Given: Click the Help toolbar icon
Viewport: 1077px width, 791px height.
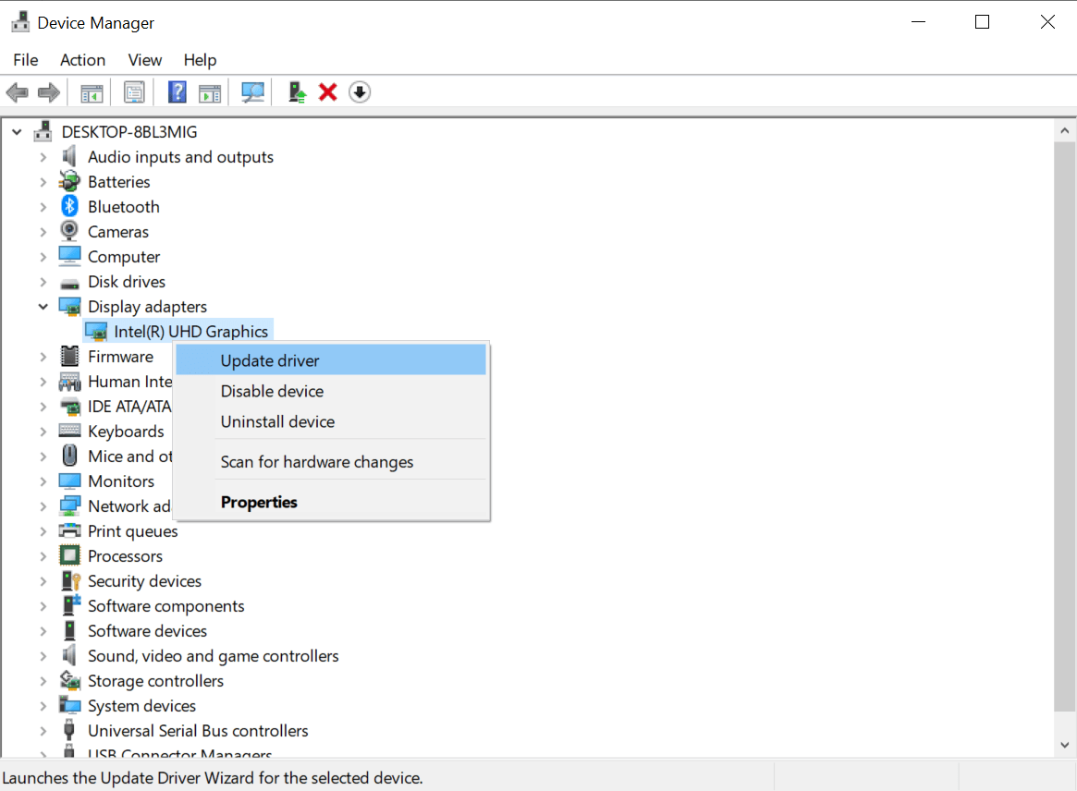Looking at the screenshot, I should [177, 91].
